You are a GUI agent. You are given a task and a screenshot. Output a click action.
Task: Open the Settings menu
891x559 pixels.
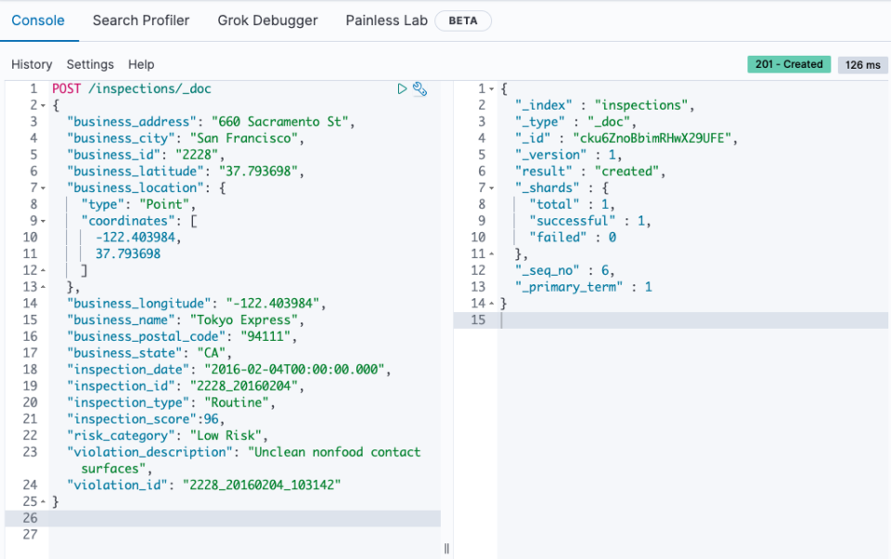point(89,64)
